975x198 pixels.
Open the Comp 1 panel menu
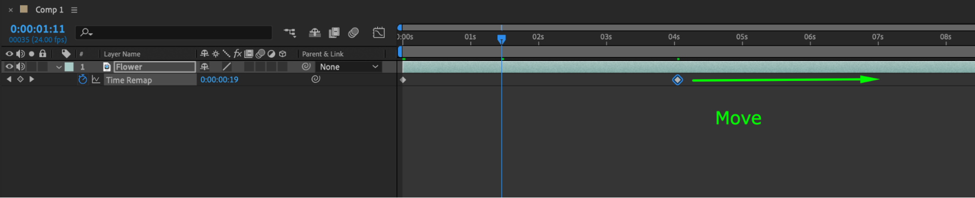[74, 10]
